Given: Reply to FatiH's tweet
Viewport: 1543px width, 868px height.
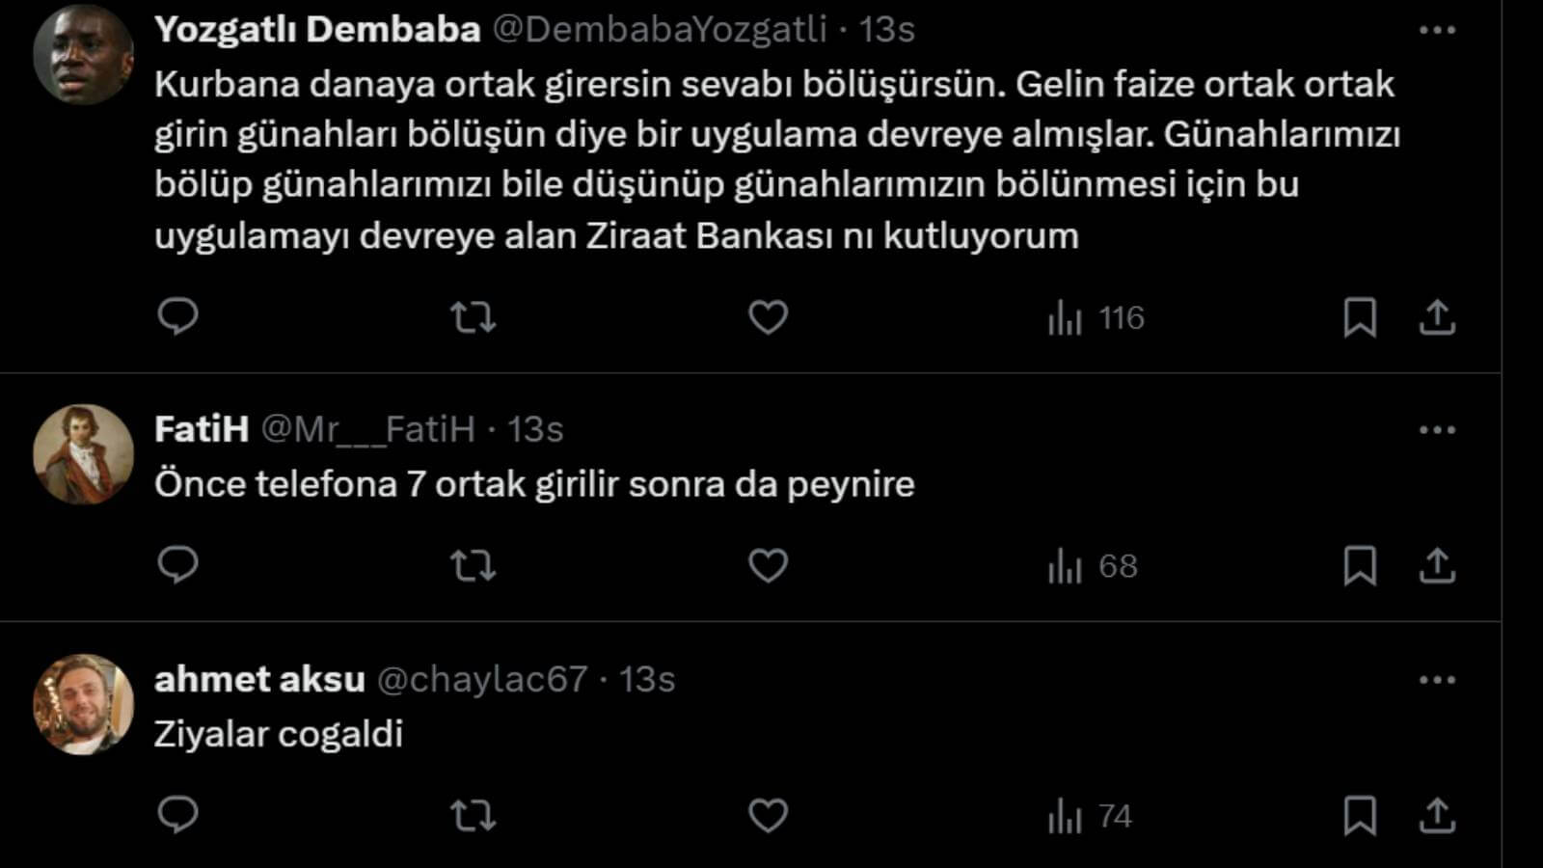Looking at the screenshot, I should pos(177,565).
